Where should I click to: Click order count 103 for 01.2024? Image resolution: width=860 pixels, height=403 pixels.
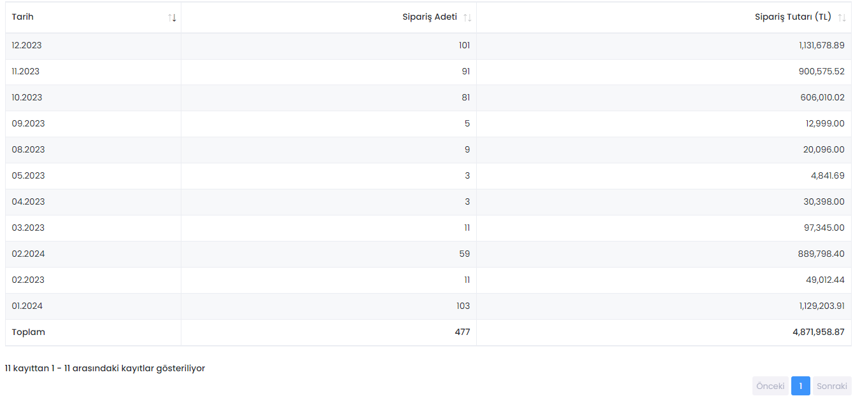[463, 306]
